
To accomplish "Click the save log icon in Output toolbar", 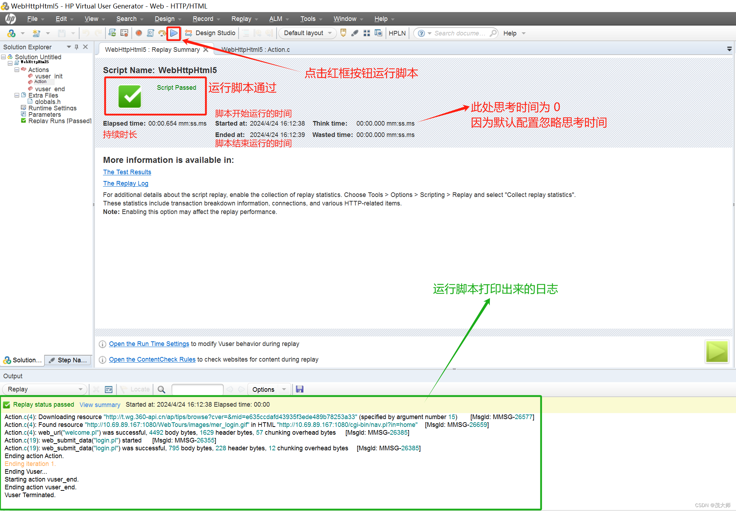I will coord(299,389).
